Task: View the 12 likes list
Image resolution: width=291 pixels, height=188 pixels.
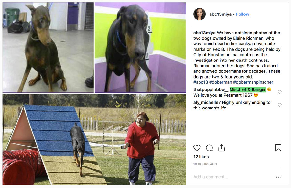Action: pos(201,157)
